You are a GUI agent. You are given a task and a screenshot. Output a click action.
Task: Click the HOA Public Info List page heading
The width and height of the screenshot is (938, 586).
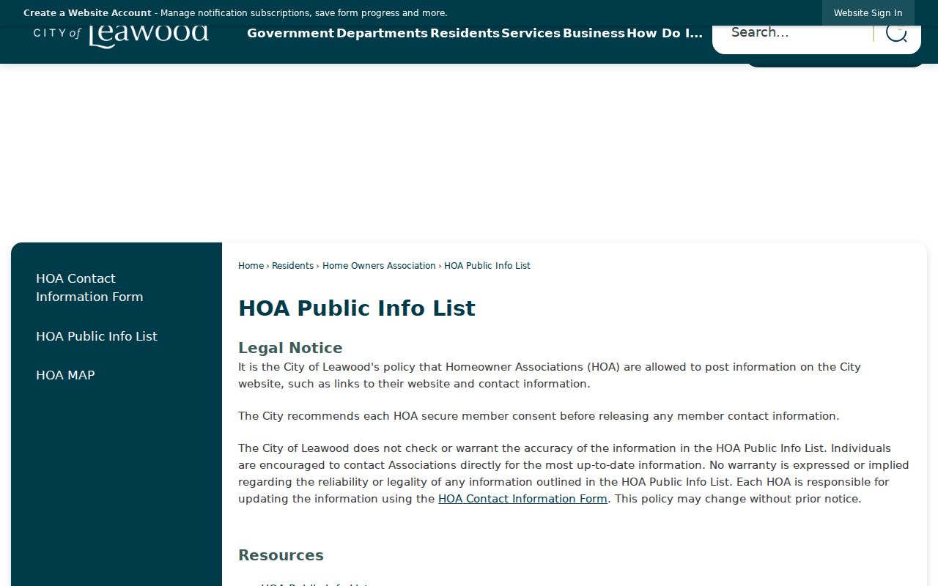click(357, 308)
